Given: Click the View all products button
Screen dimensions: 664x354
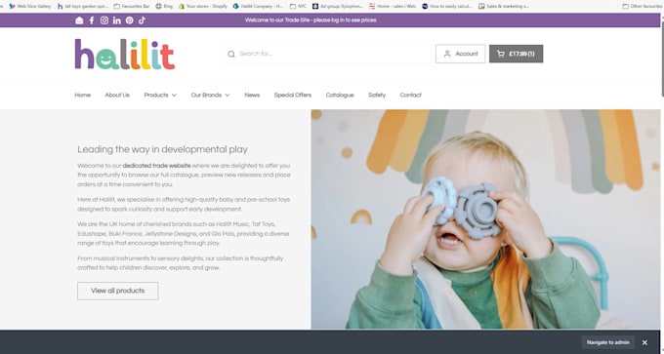Looking at the screenshot, I should coord(118,291).
